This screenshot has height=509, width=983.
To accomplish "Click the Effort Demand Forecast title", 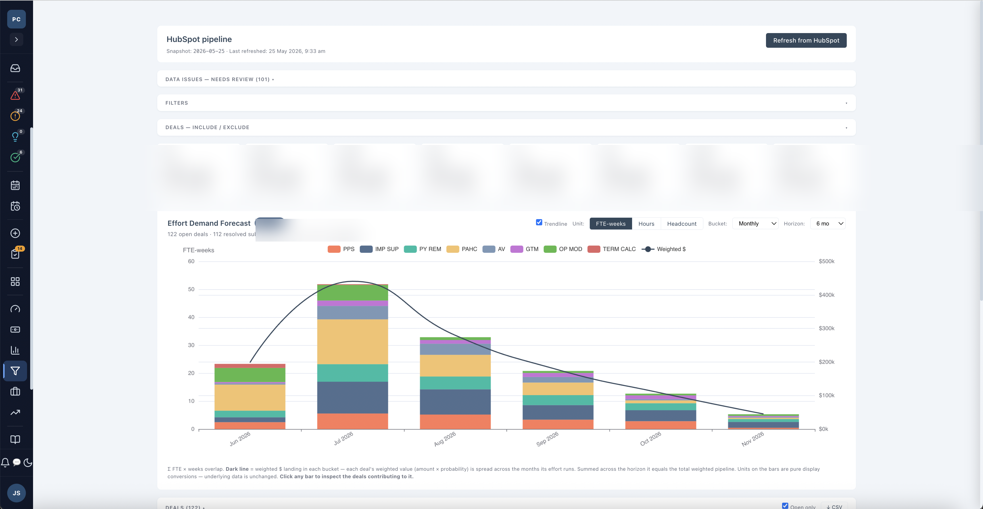I will tap(209, 223).
